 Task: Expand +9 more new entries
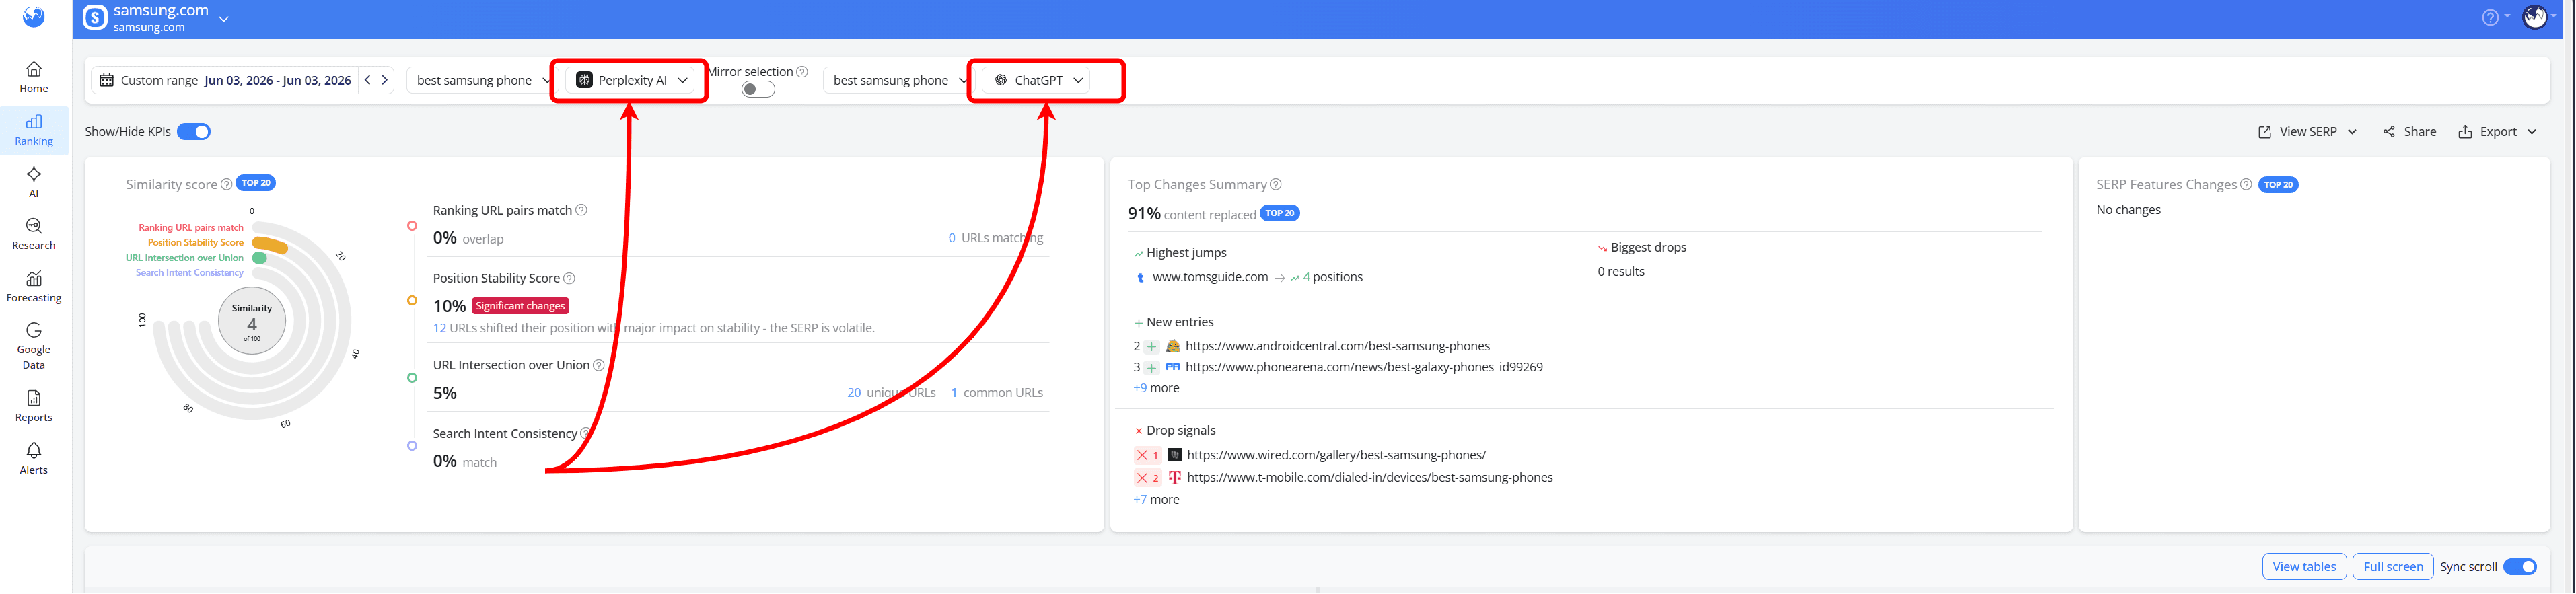click(1156, 388)
